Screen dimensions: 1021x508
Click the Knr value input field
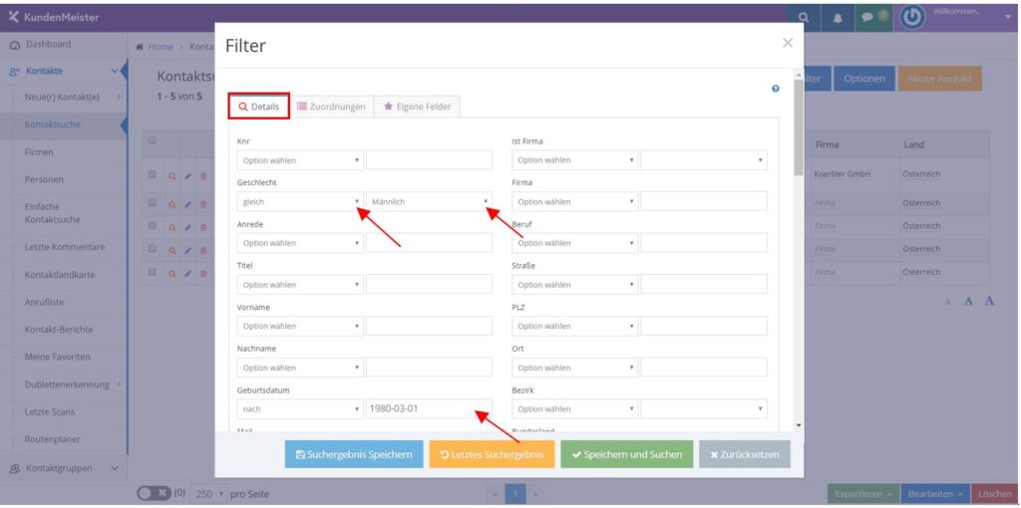click(429, 160)
